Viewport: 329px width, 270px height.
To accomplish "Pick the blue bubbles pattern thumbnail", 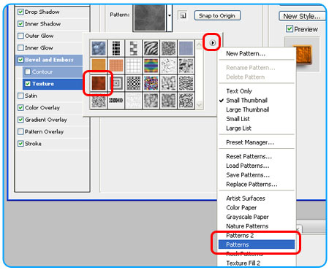I will tap(99, 48).
